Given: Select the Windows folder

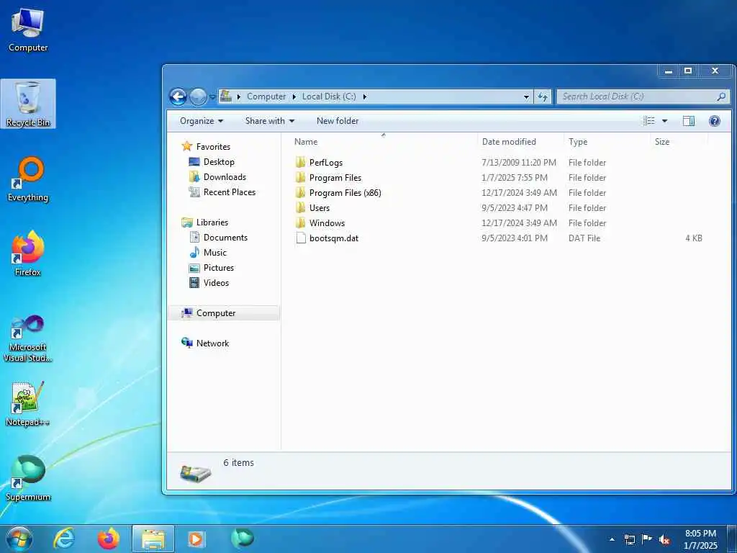Looking at the screenshot, I should click(x=320, y=223).
